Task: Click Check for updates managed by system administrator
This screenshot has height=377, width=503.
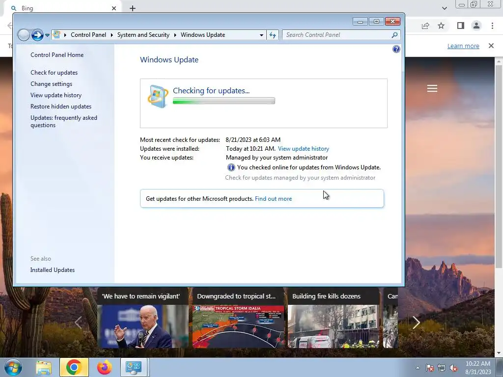Action: coord(300,178)
